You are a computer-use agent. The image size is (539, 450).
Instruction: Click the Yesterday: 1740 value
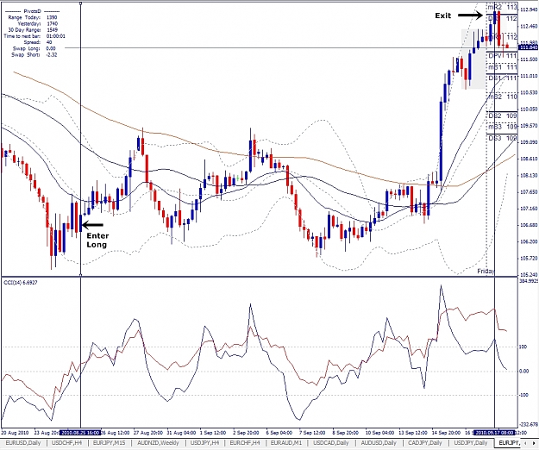coord(52,23)
